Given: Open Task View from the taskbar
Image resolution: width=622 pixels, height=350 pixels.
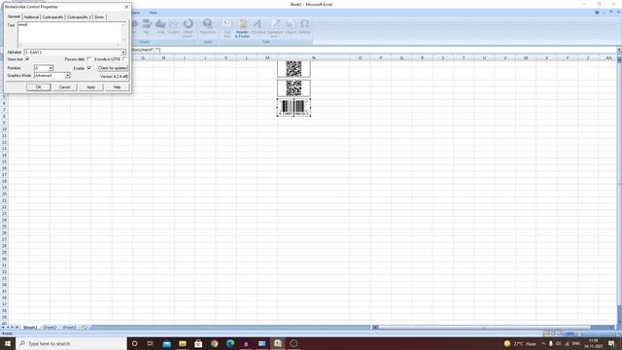Looking at the screenshot, I should 151,343.
